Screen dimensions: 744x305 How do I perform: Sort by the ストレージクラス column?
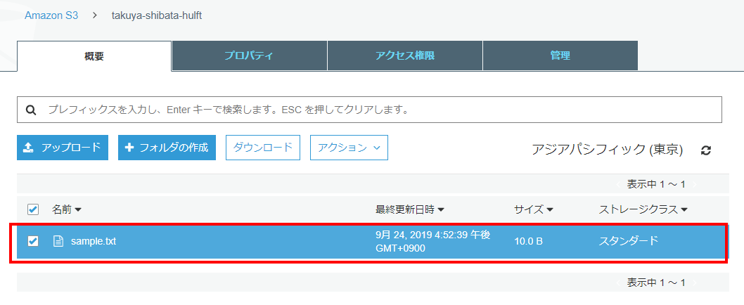(643, 209)
